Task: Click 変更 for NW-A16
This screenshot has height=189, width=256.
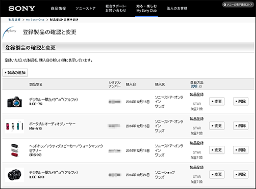Action: pos(217,125)
